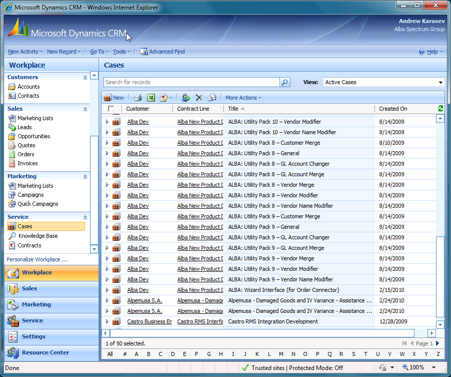Collapse the Customers section
This screenshot has width=451, height=377.
click(85, 78)
